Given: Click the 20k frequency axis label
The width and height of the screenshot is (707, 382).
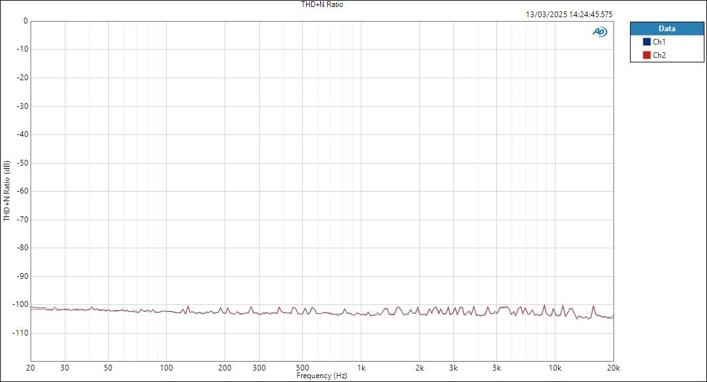Looking at the screenshot, I should click(613, 367).
